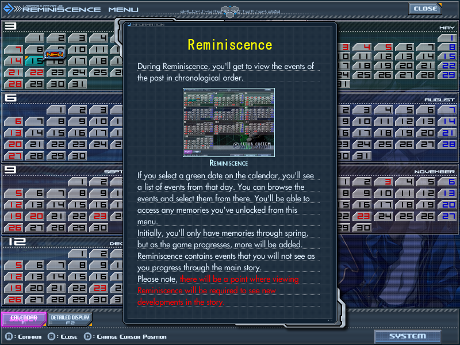Select December 1 on the calendar
Screen dimensions: 460x345
(78, 254)
